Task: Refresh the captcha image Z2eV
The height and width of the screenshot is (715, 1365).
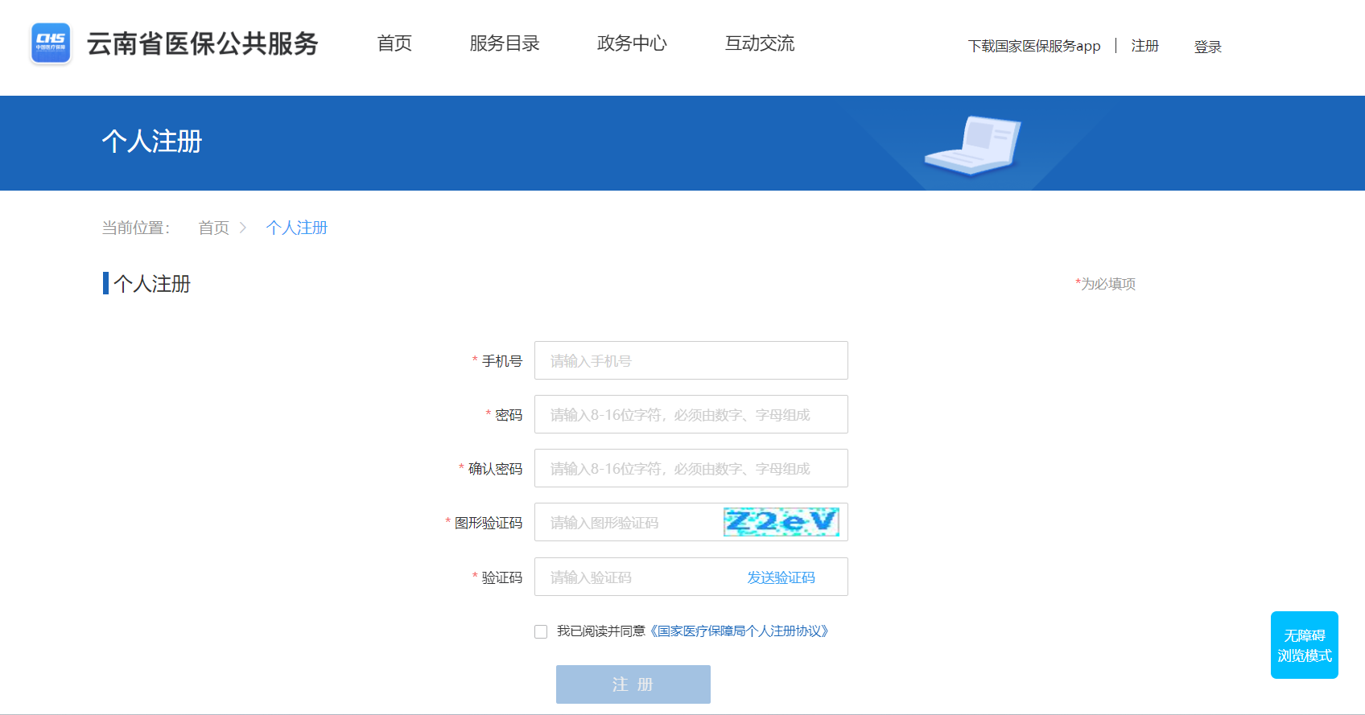Action: [781, 522]
